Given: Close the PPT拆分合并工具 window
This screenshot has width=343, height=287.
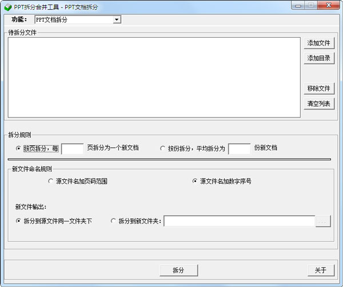Looking at the screenshot, I should [328, 5].
